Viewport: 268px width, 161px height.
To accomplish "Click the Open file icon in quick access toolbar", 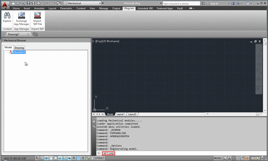I will (x=18, y=3).
